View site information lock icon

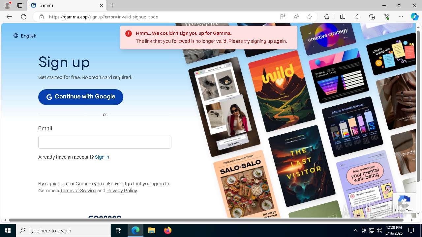coord(41,17)
